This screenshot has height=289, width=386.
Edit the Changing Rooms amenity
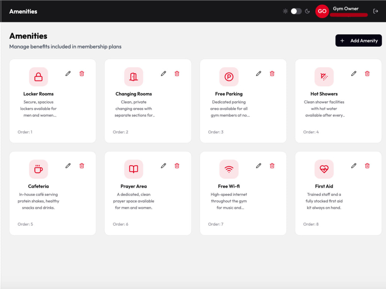(163, 74)
